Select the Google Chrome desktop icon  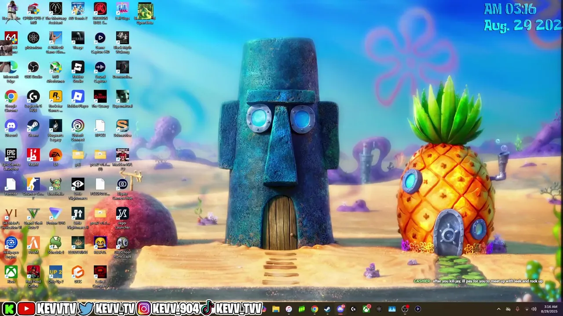(x=11, y=101)
